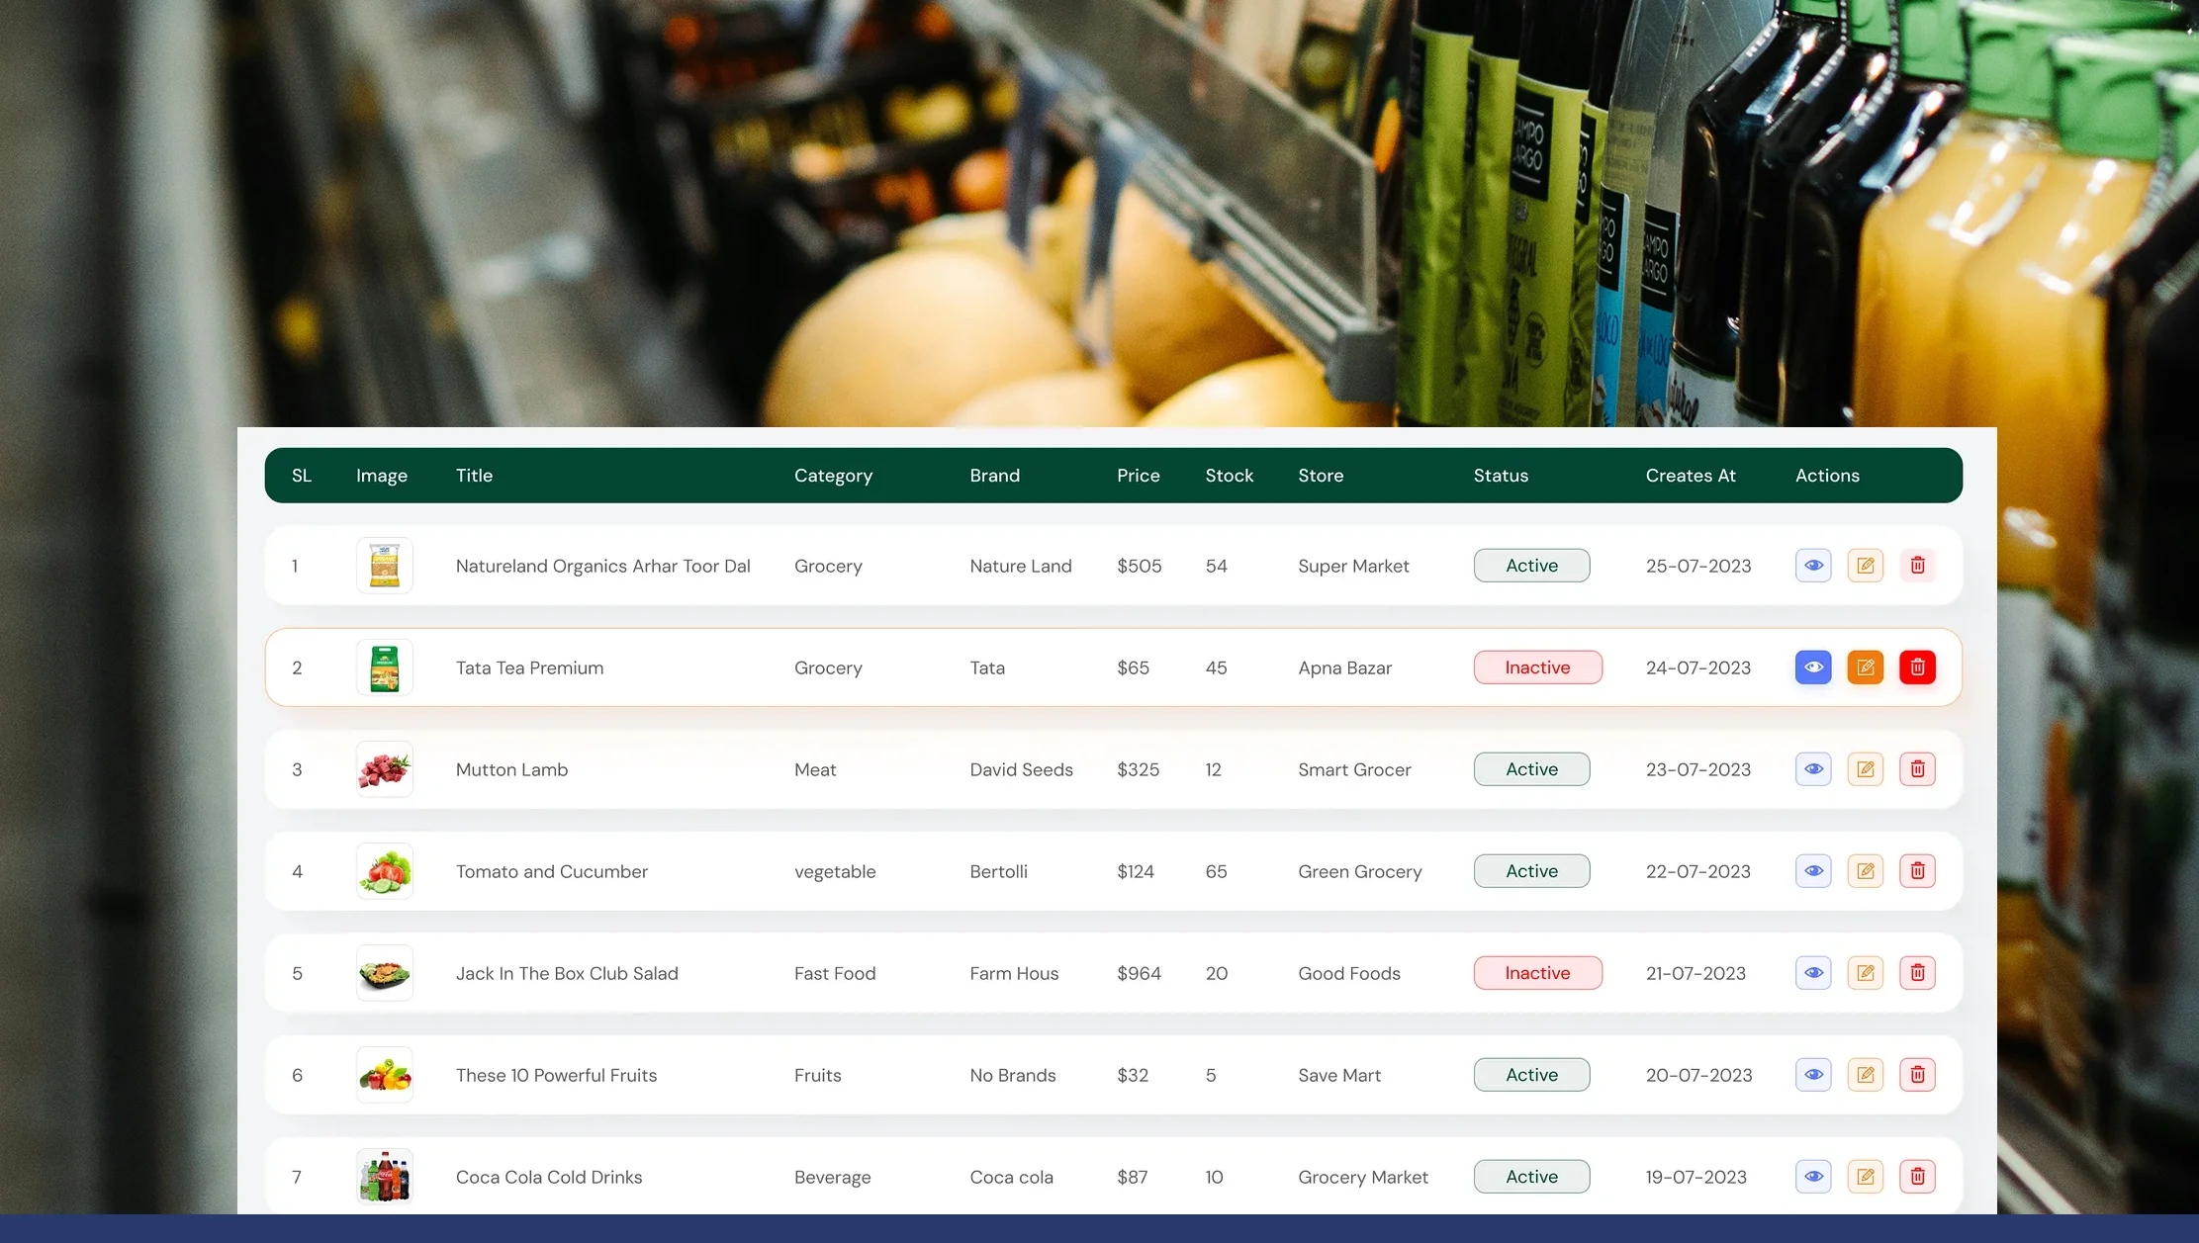Click the Tomato and Cucumber product image
This screenshot has height=1243, width=2199.
384,870
